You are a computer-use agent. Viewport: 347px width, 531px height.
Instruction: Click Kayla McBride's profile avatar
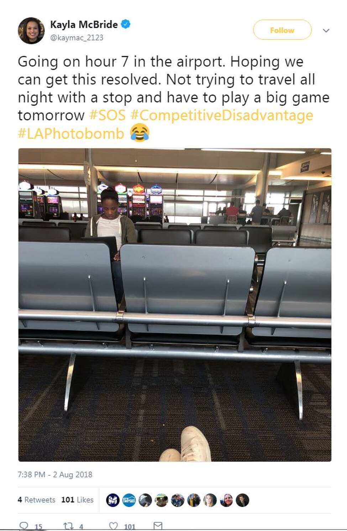[31, 31]
